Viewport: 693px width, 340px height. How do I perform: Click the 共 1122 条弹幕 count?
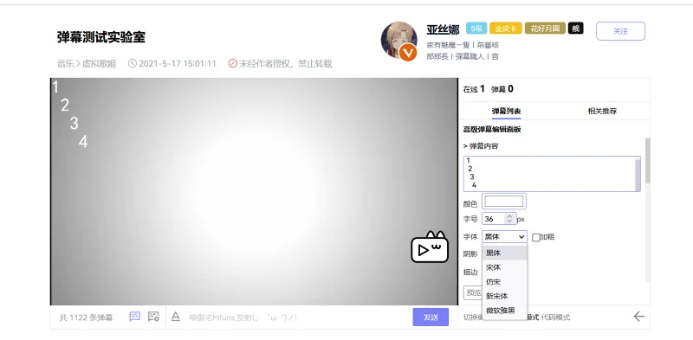[x=86, y=318]
